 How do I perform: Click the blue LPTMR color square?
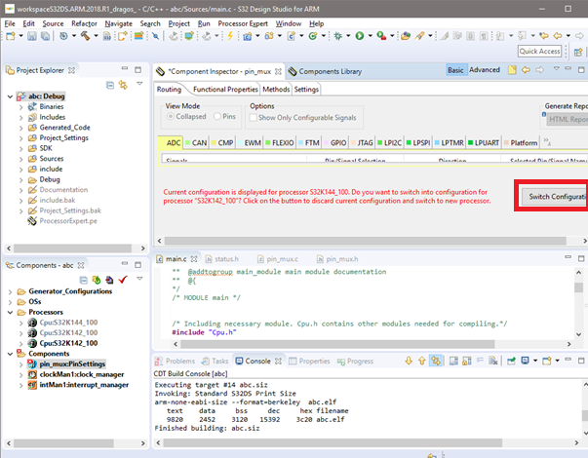click(437, 142)
